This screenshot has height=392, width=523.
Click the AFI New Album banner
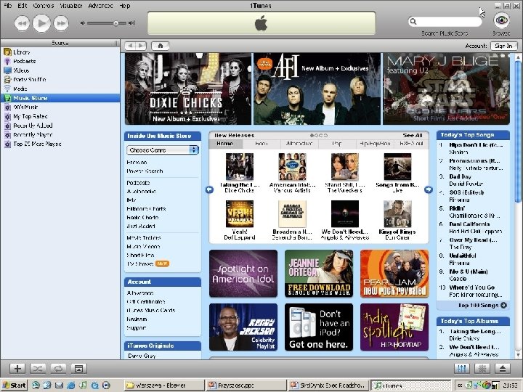317,89
